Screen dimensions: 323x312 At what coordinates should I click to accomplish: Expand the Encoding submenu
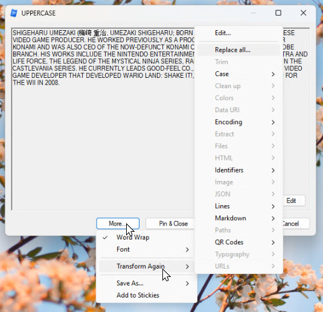238,122
